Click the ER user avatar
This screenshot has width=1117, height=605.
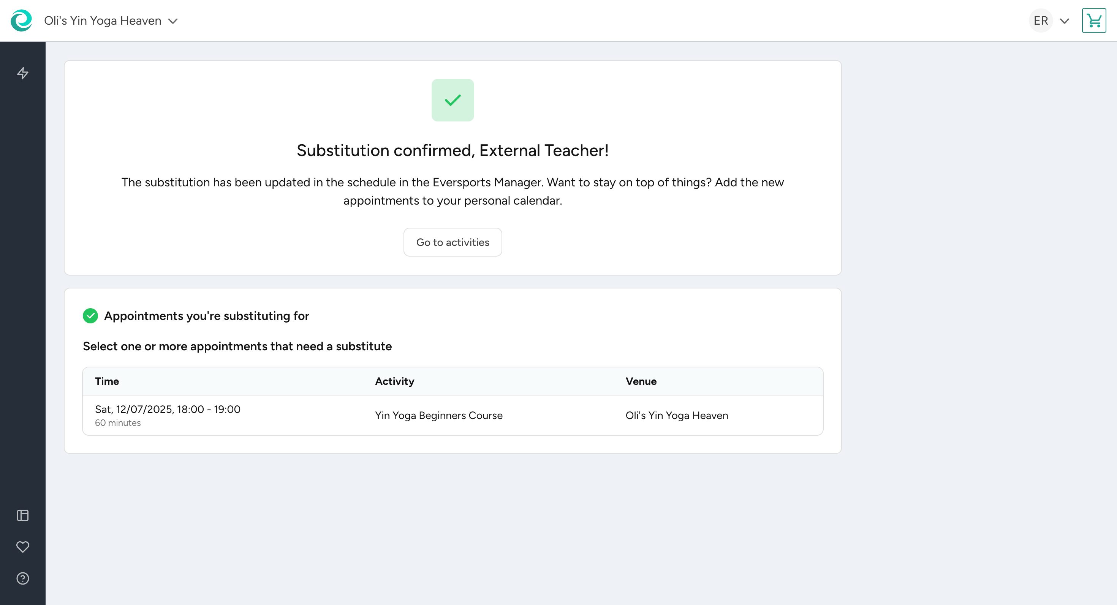(x=1041, y=20)
